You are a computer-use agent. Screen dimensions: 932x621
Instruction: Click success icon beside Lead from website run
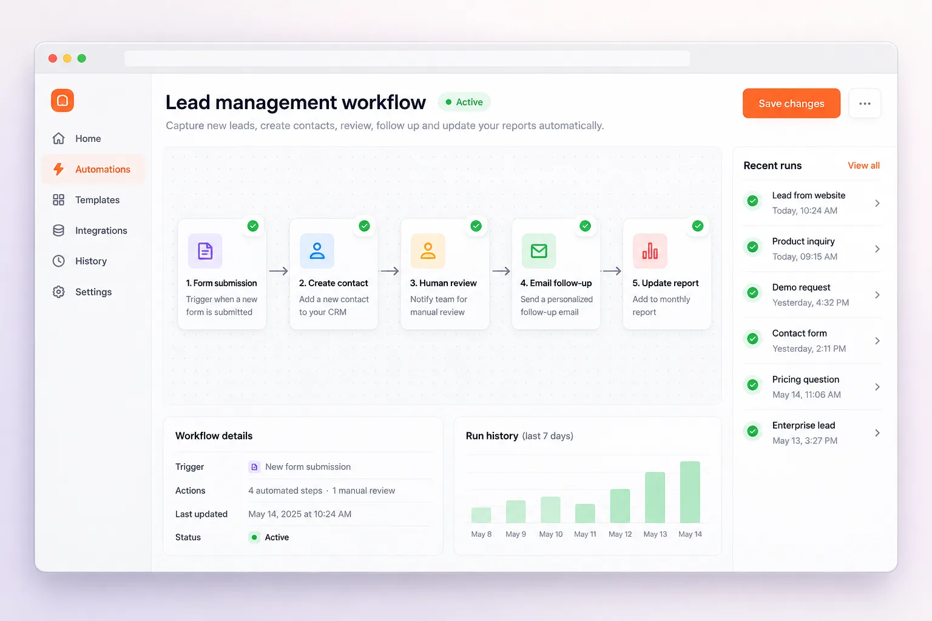[x=753, y=201]
